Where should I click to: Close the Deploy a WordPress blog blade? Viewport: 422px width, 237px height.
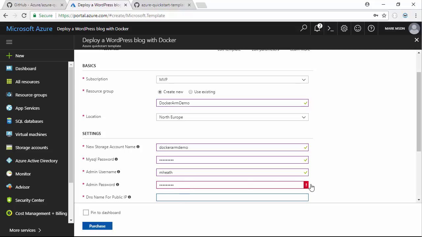click(x=416, y=40)
